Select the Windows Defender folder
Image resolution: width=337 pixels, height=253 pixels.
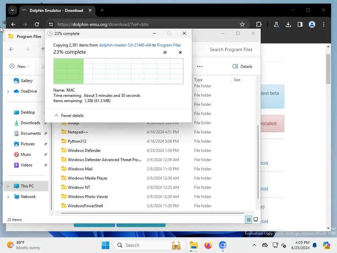click(84, 150)
